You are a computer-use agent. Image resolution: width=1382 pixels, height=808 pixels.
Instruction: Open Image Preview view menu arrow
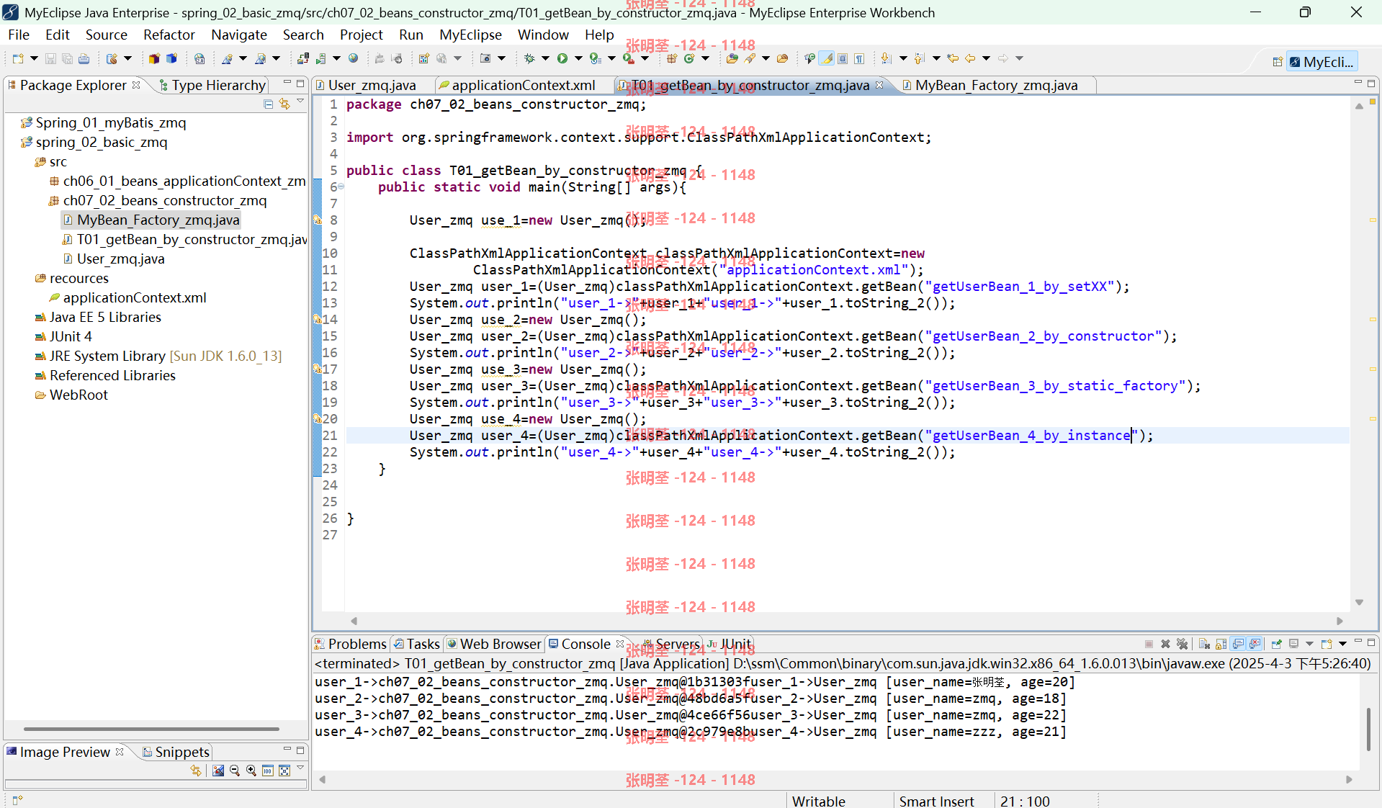coord(300,768)
